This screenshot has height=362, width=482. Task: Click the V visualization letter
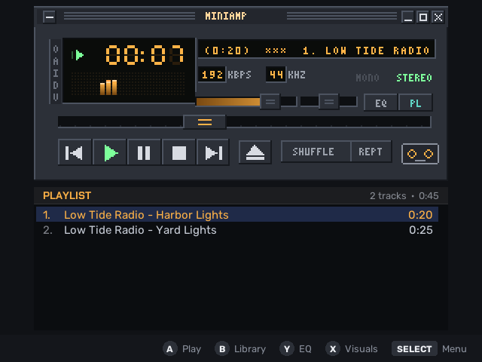tap(56, 97)
